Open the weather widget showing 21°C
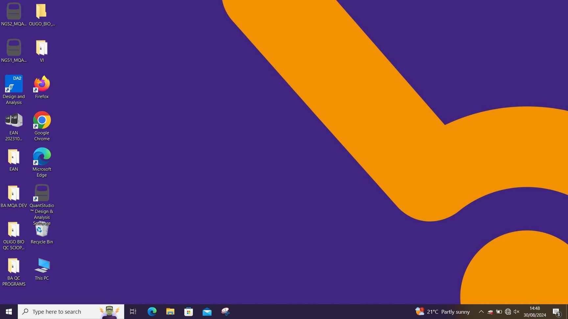 click(x=442, y=311)
